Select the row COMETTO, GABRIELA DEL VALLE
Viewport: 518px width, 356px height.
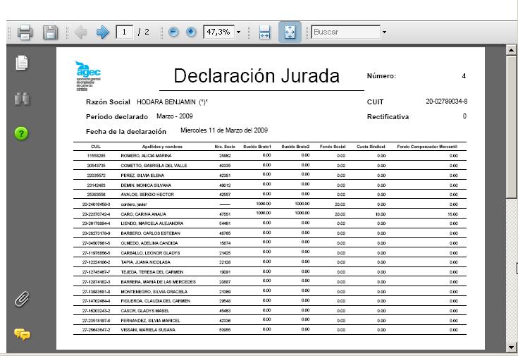270,165
